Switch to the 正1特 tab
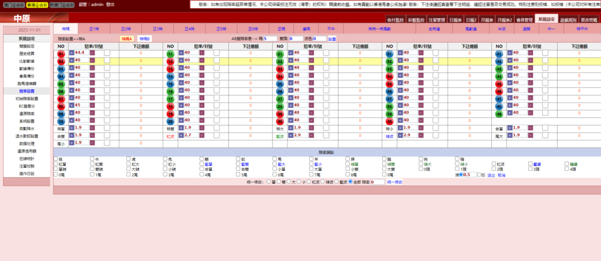Viewport: 601px width, 261px height. (x=94, y=28)
